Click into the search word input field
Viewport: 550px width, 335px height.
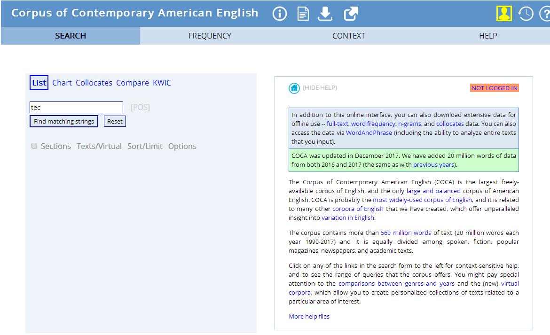point(76,108)
